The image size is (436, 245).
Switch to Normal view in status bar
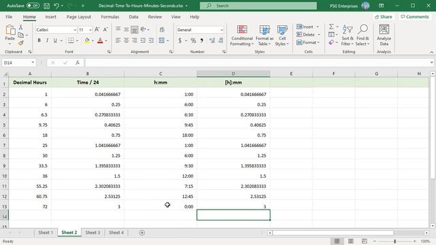coord(337,241)
